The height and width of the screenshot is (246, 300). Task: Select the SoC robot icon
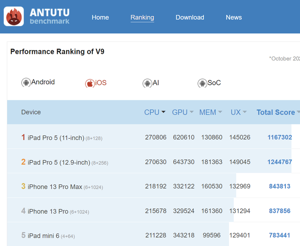(x=202, y=83)
